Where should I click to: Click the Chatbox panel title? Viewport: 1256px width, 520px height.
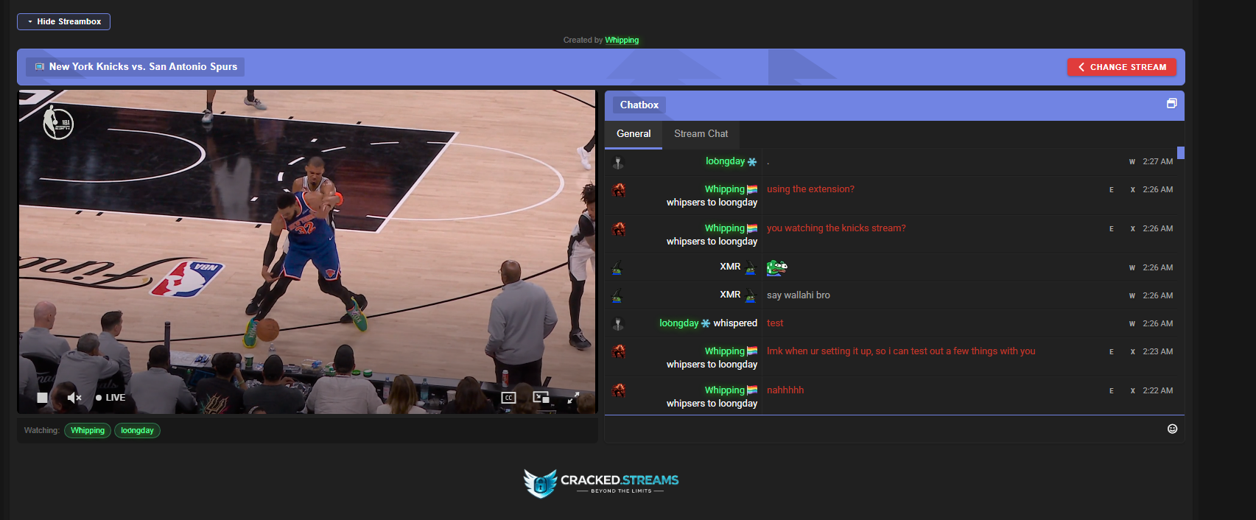[639, 105]
